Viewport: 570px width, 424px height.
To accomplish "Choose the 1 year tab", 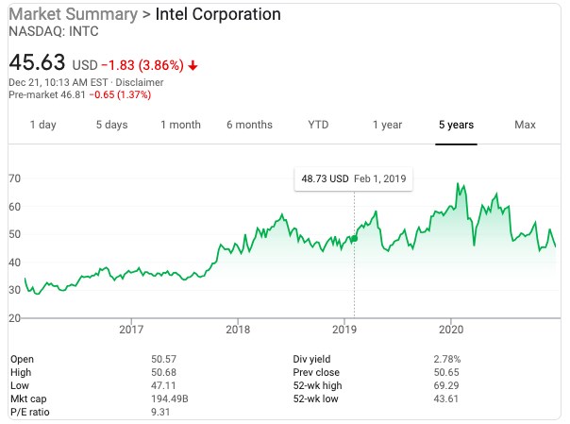I will 387,125.
